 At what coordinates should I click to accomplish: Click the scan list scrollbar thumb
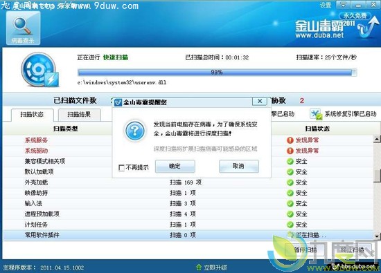pos(377,176)
